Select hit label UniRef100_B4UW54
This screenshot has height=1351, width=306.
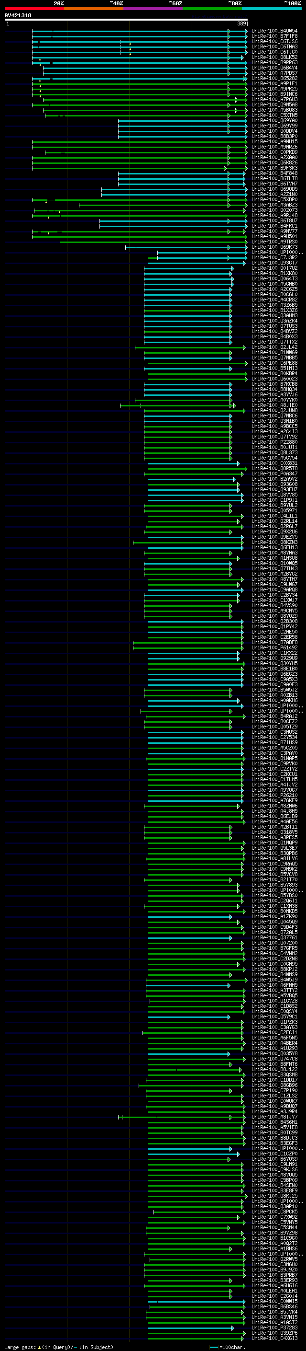coord(274,31)
